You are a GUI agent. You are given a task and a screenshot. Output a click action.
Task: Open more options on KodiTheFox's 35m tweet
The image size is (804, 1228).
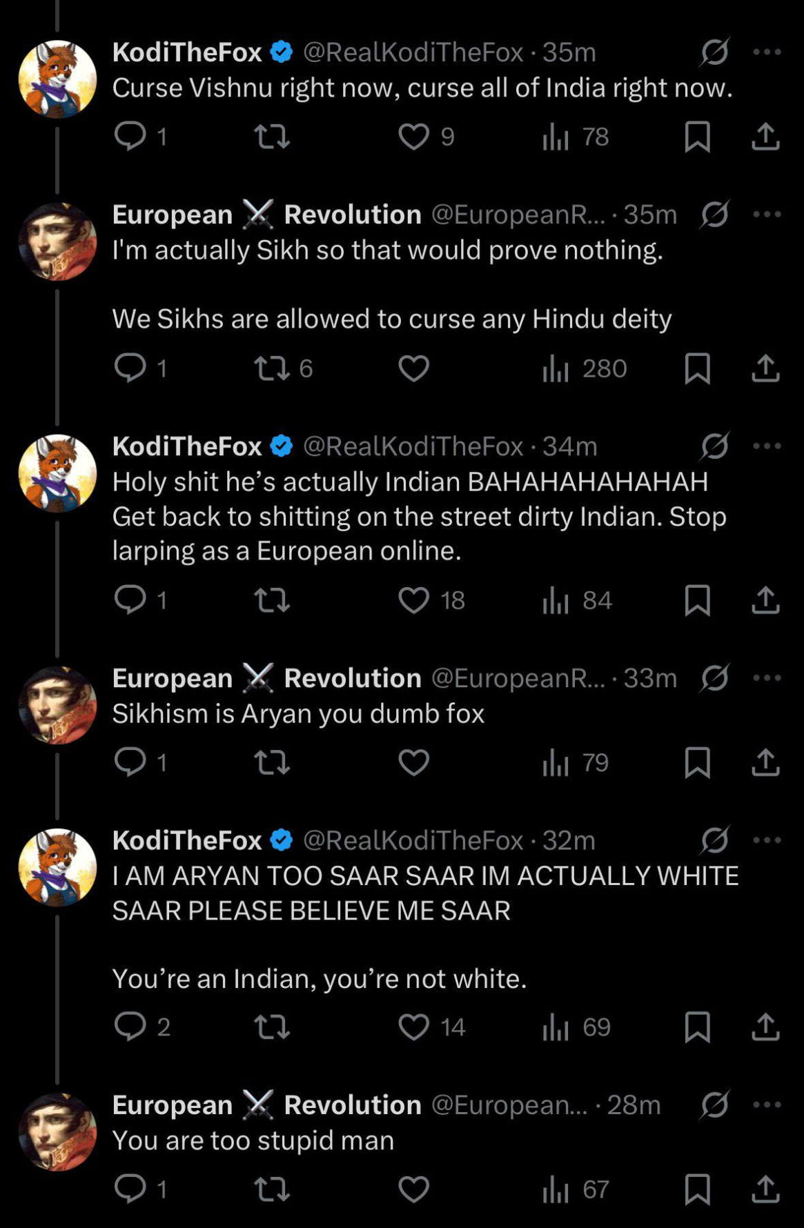coord(767,52)
